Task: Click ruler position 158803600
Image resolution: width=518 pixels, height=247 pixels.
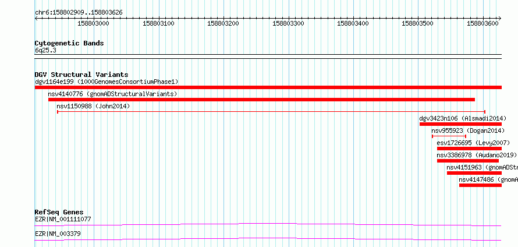Action: [483, 23]
